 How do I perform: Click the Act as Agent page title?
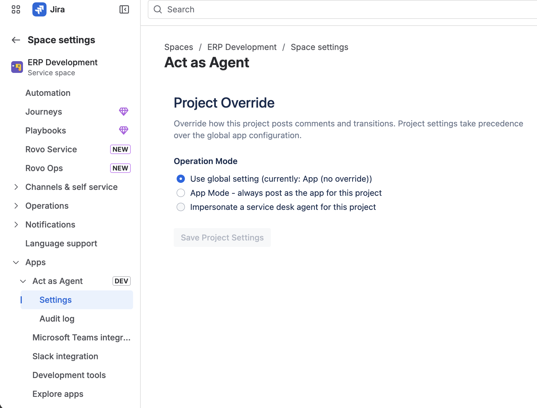(207, 62)
